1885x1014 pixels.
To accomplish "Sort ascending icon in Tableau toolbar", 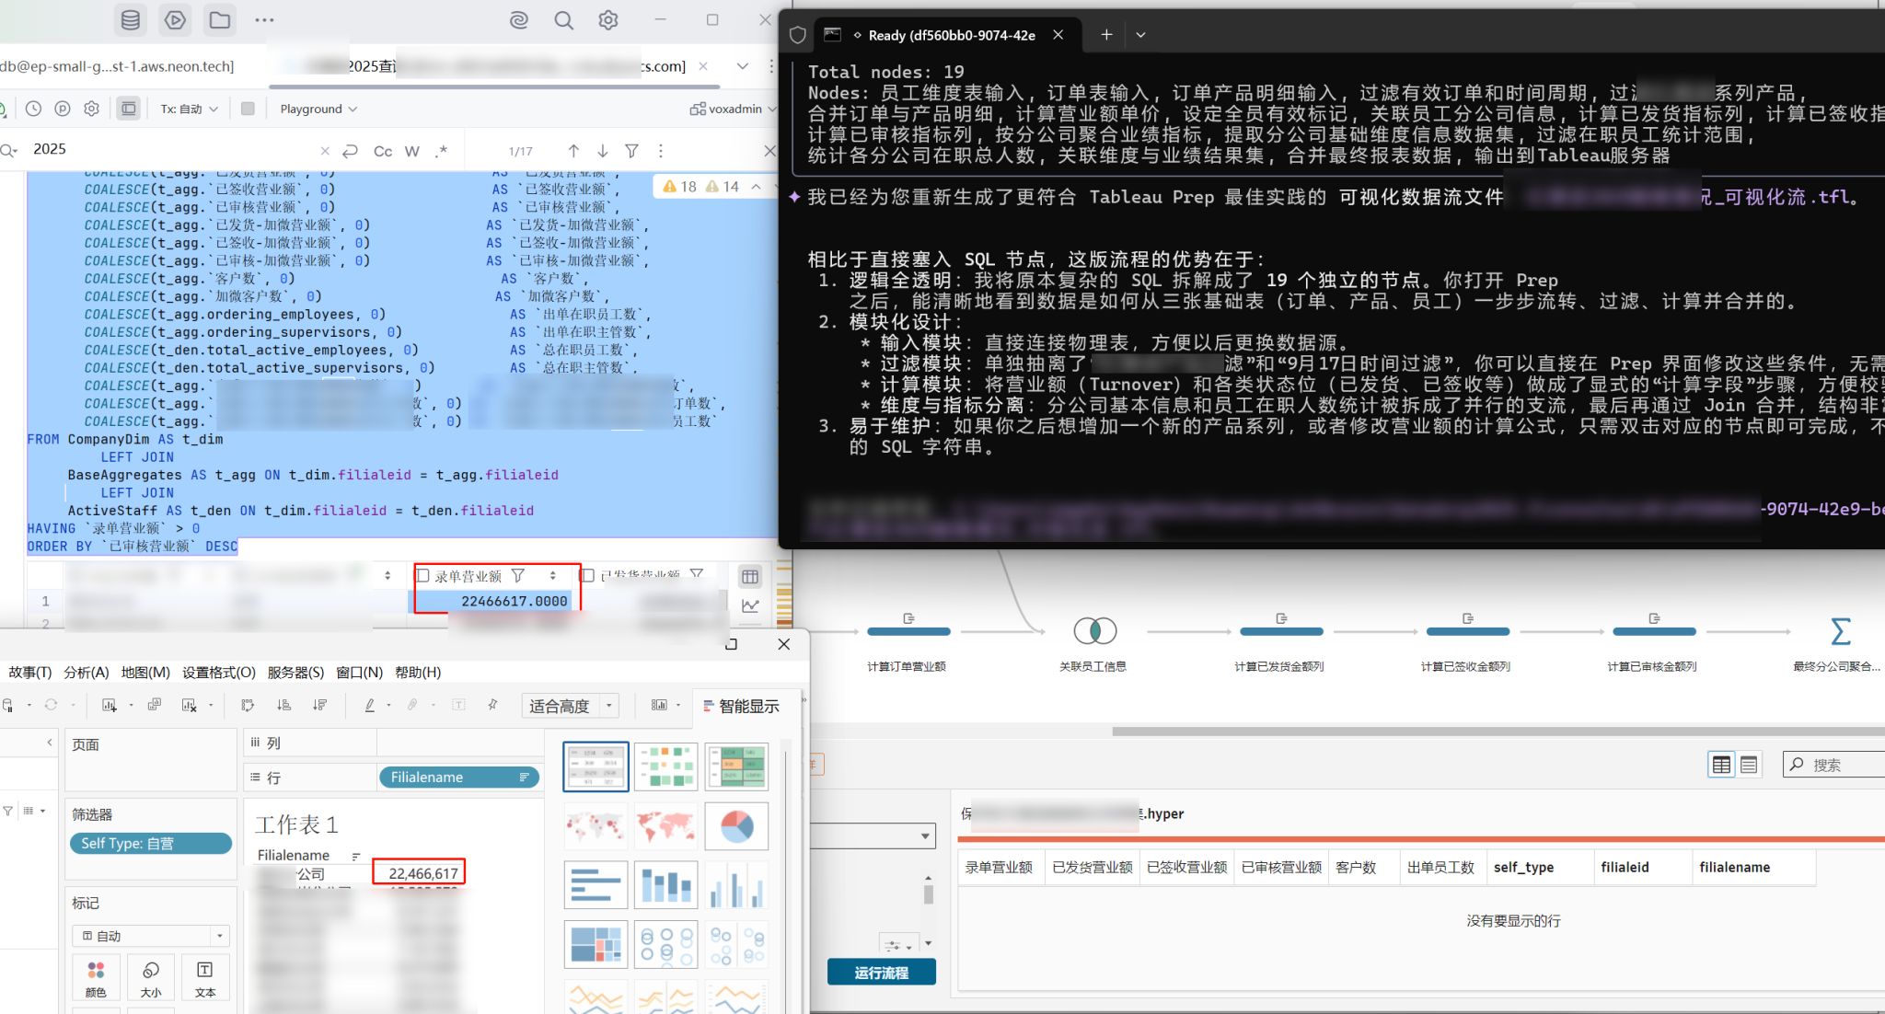I will point(283,705).
